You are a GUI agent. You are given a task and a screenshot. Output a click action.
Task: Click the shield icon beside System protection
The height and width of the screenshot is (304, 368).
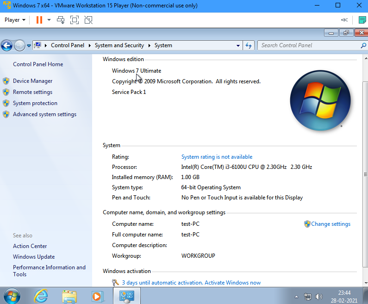(6, 103)
